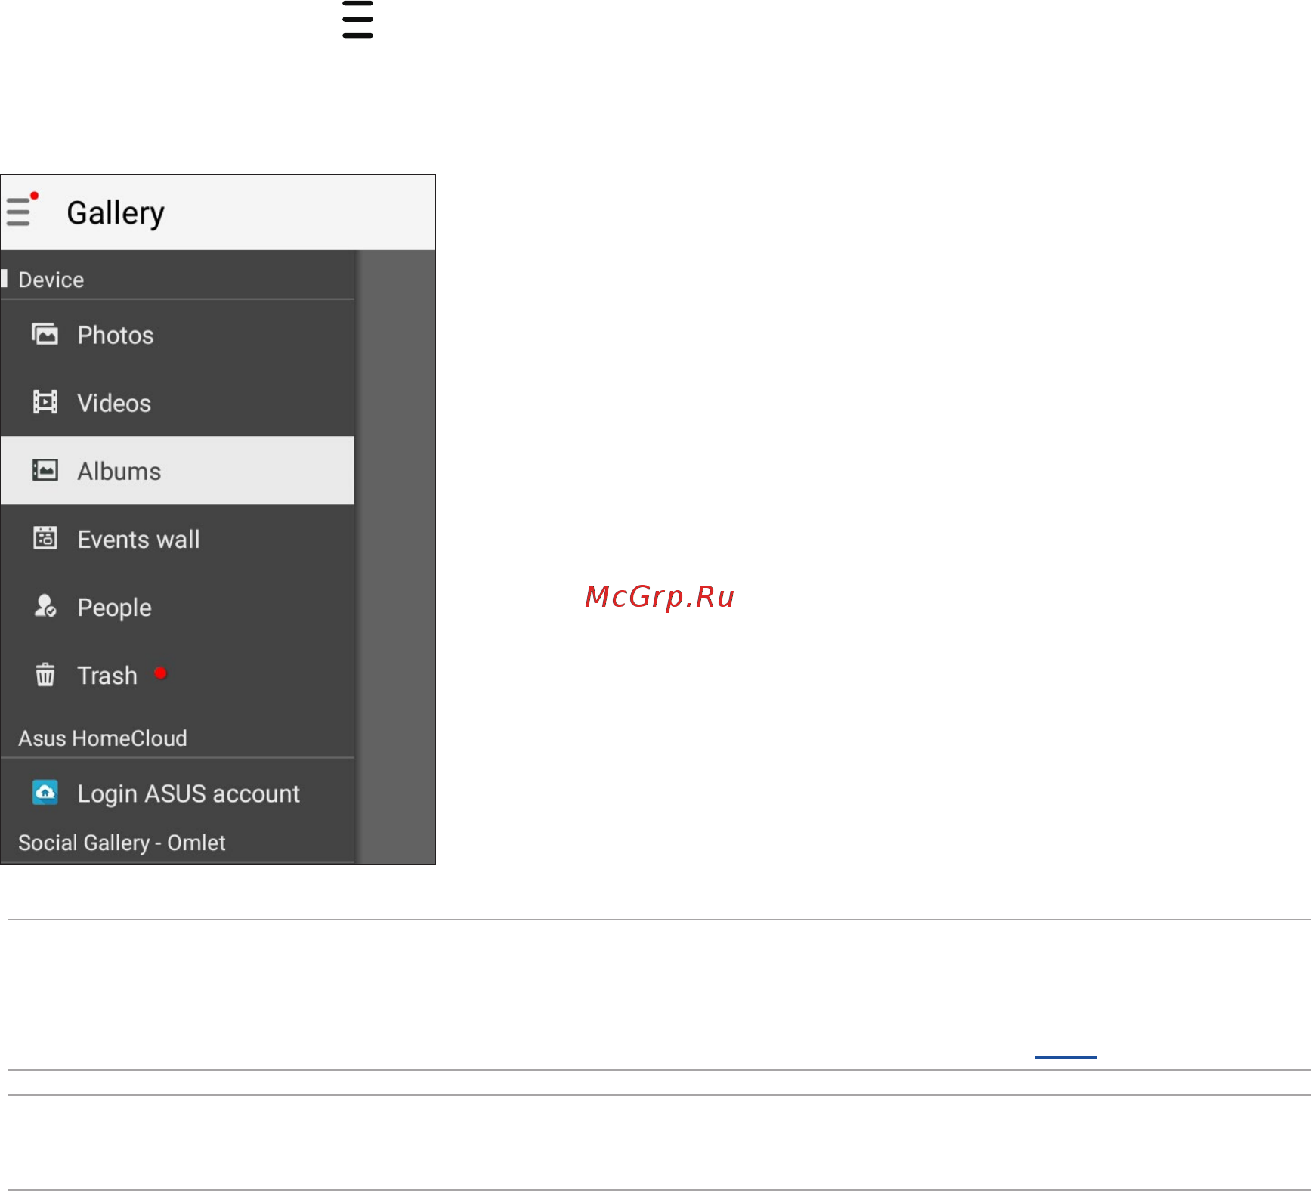Open the People section
The width and height of the screenshot is (1311, 1191).
pos(178,606)
